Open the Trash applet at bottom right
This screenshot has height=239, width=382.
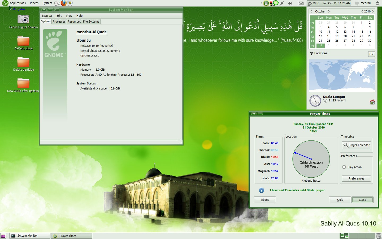378,236
